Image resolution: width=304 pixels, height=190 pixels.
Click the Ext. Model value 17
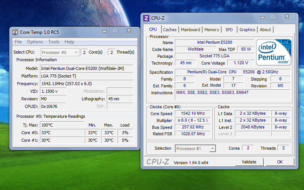tap(233, 85)
